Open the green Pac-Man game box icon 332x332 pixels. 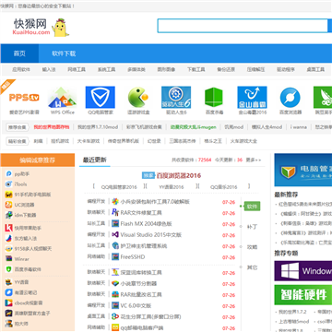pos(138,98)
